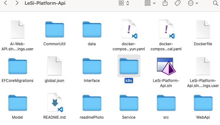Click the Service name label
The image size is (220, 125).
[x=129, y=117]
